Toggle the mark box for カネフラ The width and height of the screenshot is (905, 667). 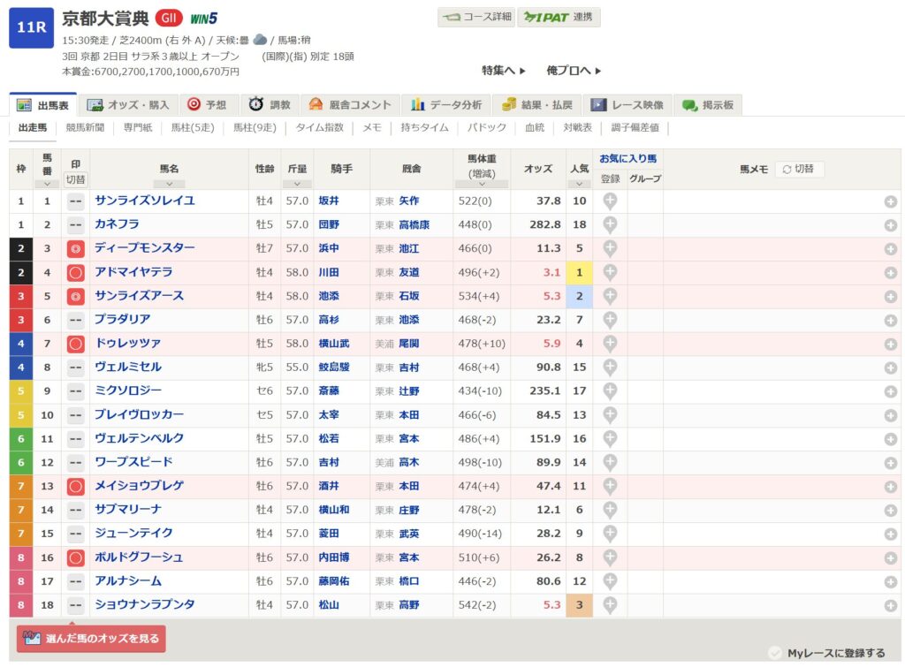(76, 224)
